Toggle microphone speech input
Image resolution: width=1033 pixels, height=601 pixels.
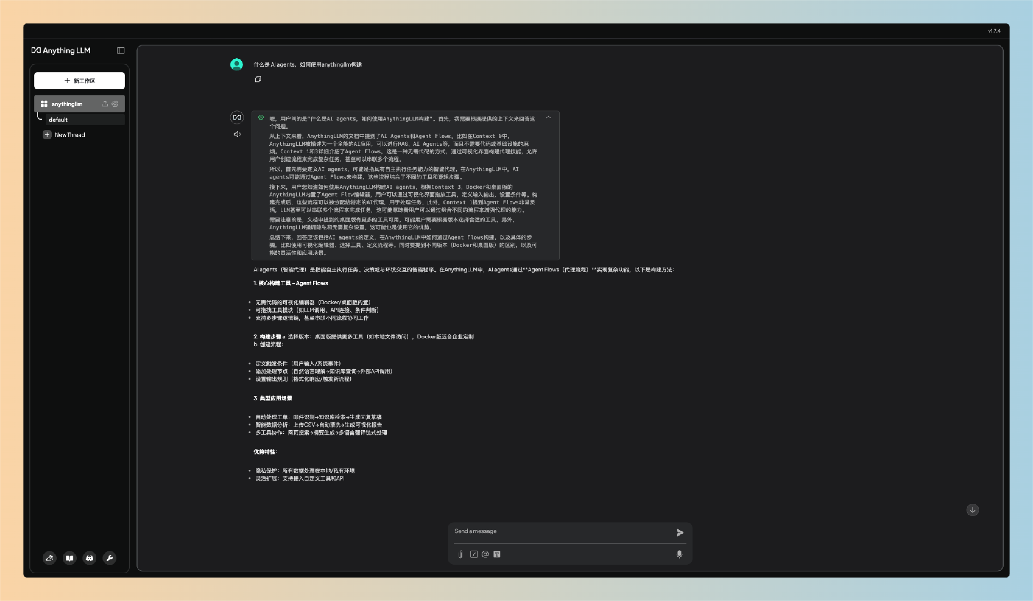(x=679, y=554)
